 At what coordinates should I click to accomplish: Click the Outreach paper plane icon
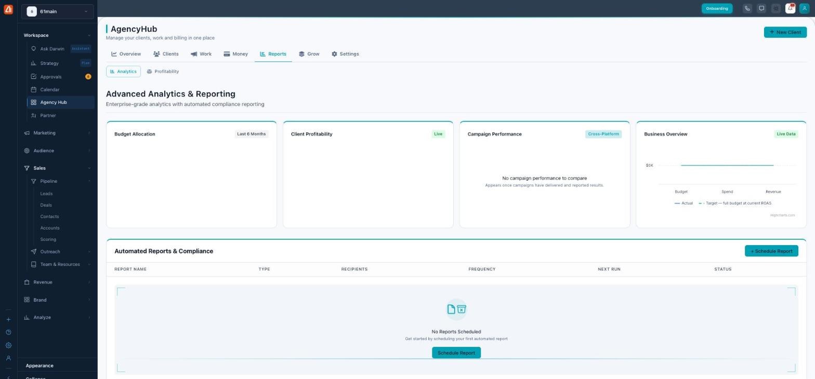tap(34, 252)
